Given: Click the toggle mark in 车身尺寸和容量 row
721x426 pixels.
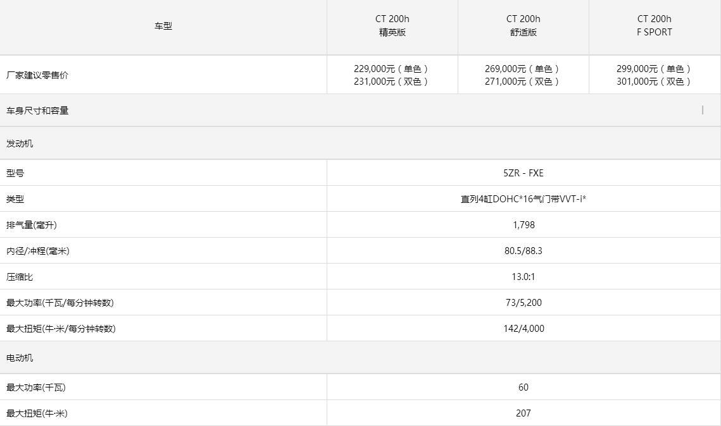Looking at the screenshot, I should click(x=703, y=110).
